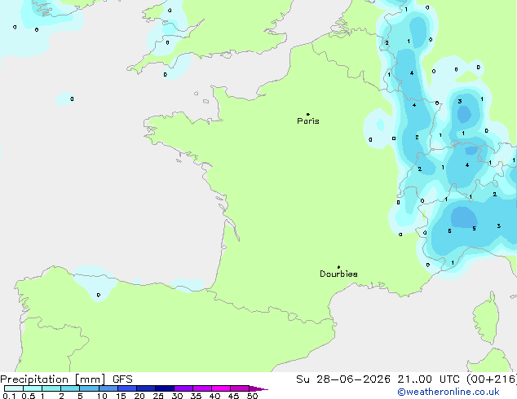This screenshot has height=399, width=517.
Task: Click the 15–20 mm legend swatch
Action: (x=127, y=388)
